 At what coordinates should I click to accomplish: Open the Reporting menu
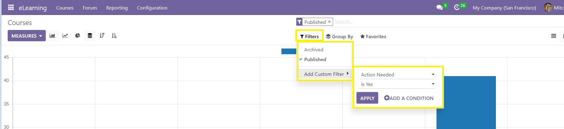pos(117,8)
